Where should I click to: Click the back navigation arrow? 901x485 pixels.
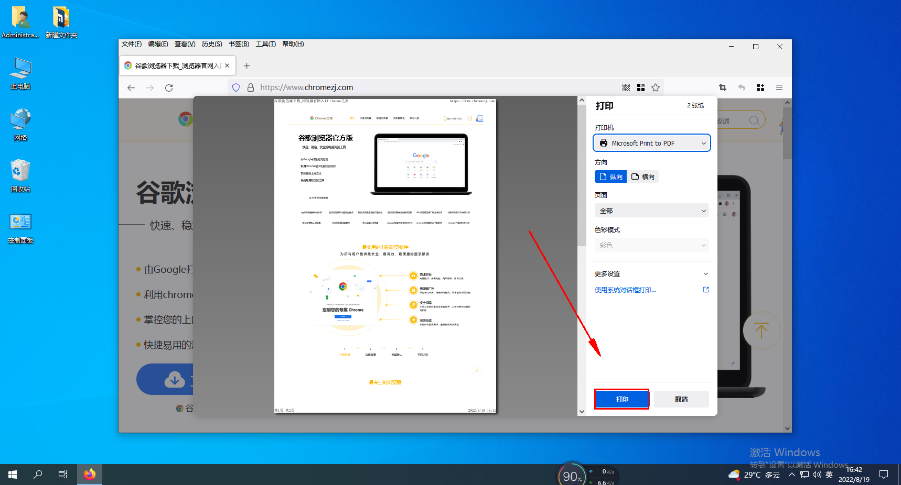click(131, 88)
